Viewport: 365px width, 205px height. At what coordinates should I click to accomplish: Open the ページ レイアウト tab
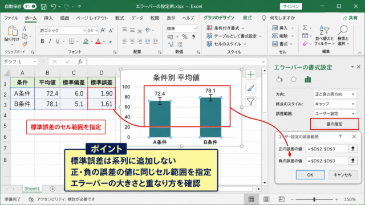point(92,18)
